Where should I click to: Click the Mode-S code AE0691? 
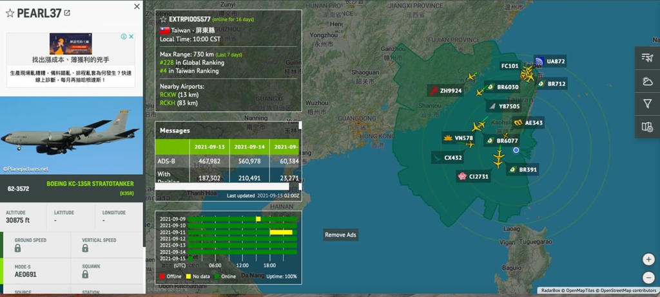[x=25, y=274]
